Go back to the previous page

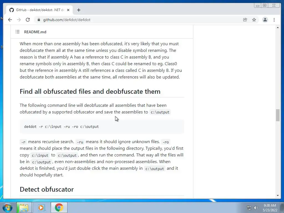pyautogui.click(x=10, y=20)
